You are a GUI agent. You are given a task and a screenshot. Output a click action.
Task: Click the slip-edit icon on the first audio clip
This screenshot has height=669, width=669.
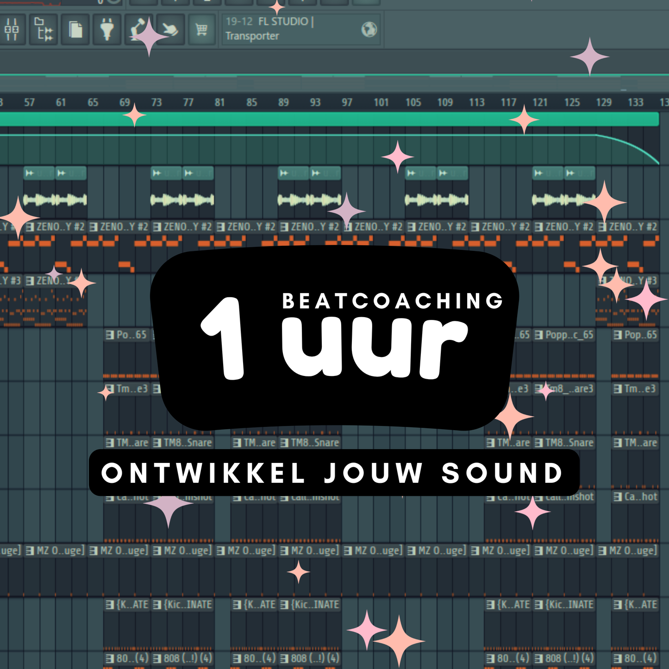pos(29,172)
